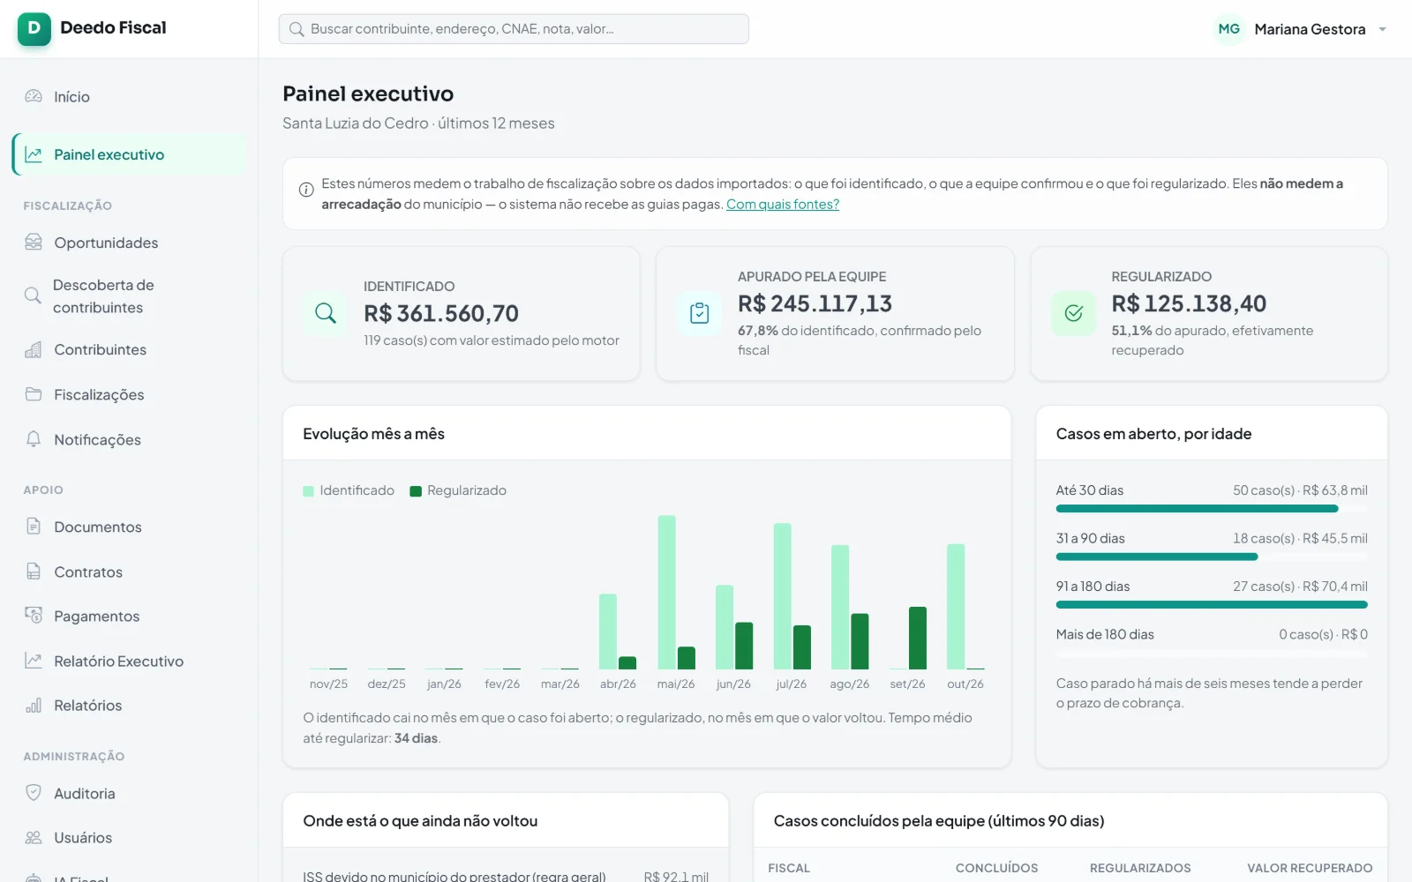Click the Regularizado legend swatch
Viewport: 1412px width, 882px height.
pos(416,491)
